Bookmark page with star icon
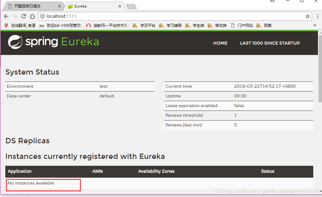This screenshot has height=197, width=322. coord(307,16)
